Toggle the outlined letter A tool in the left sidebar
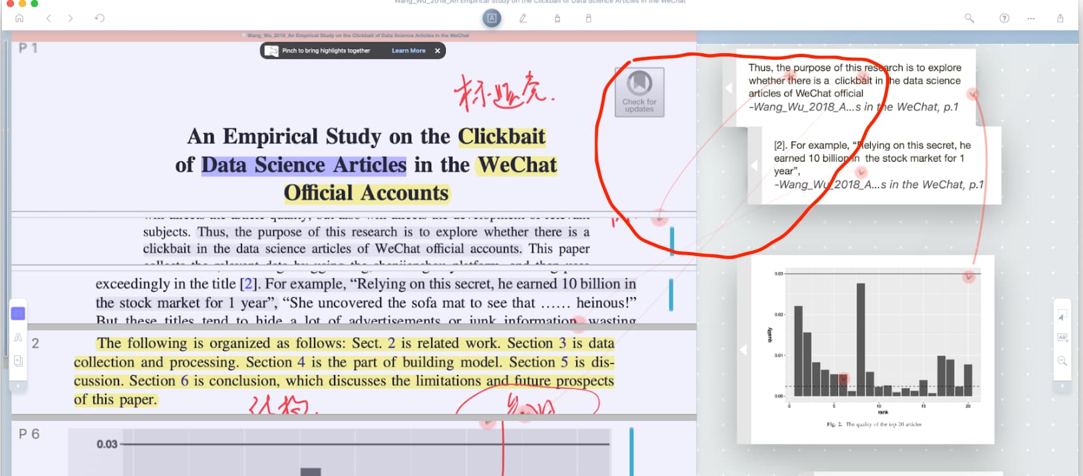The image size is (1083, 476). 18,338
